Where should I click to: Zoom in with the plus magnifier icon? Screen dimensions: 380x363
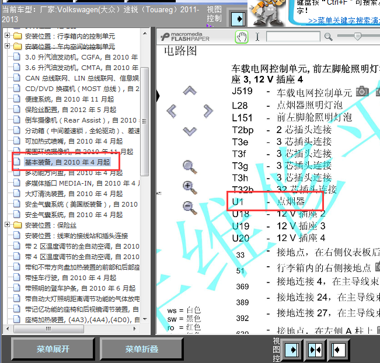pyautogui.click(x=190, y=187)
